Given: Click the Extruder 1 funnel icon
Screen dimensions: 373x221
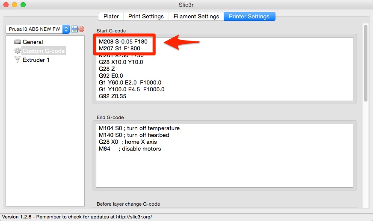Looking at the screenshot, I should (18, 59).
